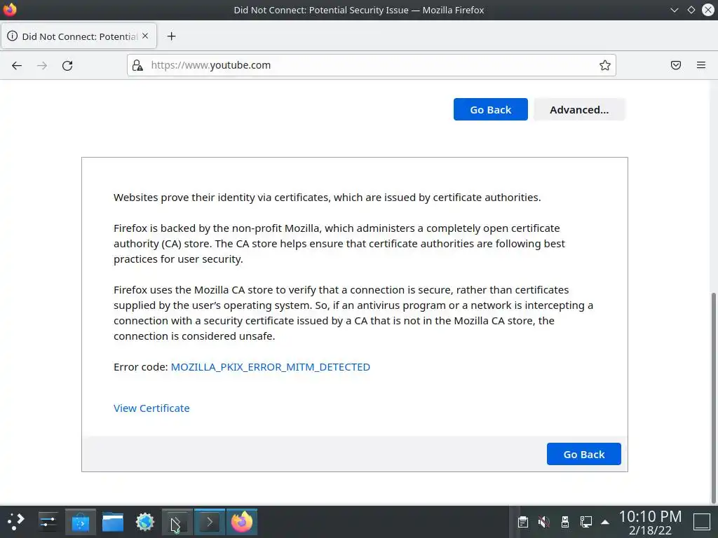Open the Dolphin file manager folder icon

point(113,521)
